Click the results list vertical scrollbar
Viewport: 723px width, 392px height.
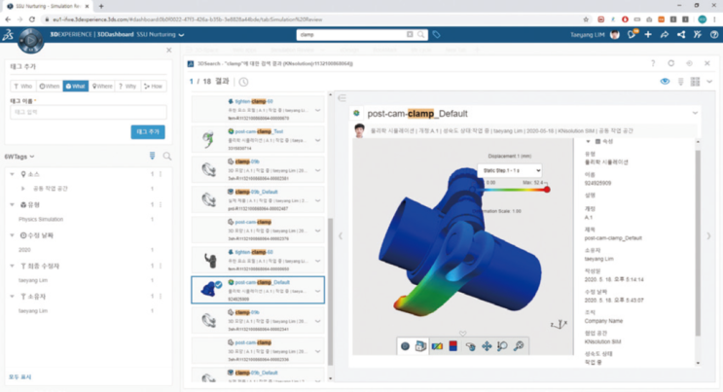click(330, 292)
